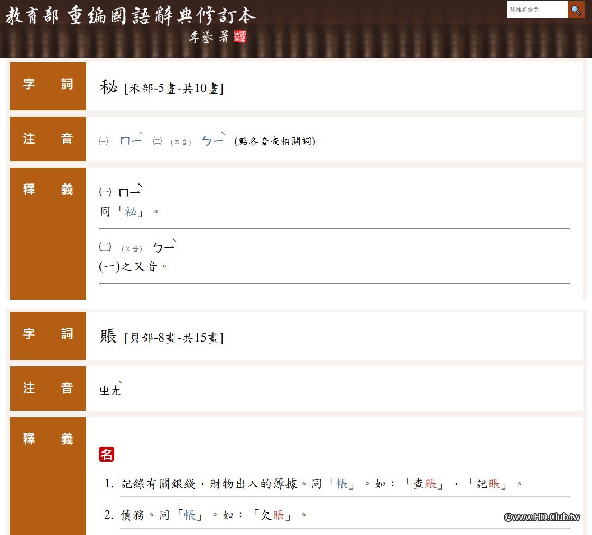
Task: Click the magnifier search button
Action: (x=576, y=10)
